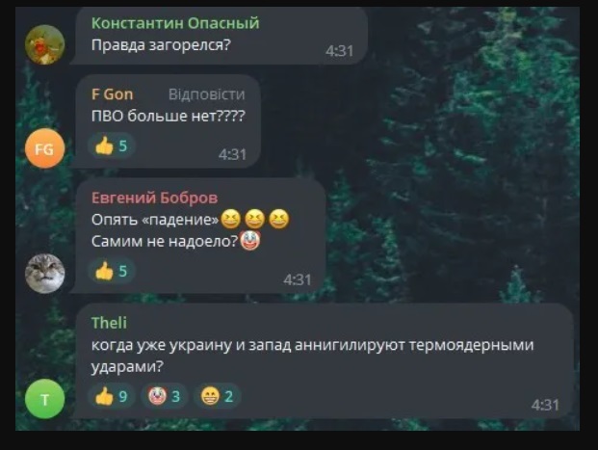The image size is (598, 450).
Task: Click the Відповісти reply button
Action: click(x=207, y=94)
